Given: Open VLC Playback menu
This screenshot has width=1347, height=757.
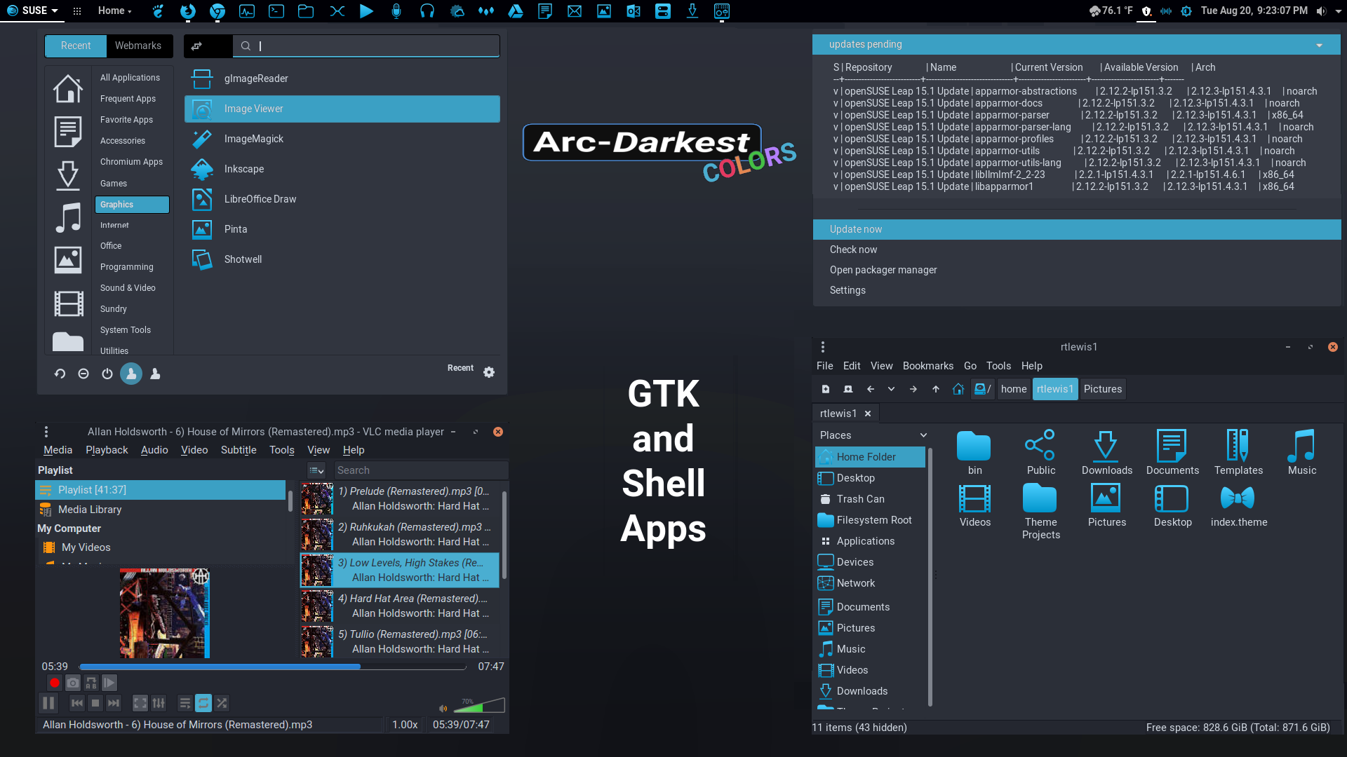Looking at the screenshot, I should [107, 450].
